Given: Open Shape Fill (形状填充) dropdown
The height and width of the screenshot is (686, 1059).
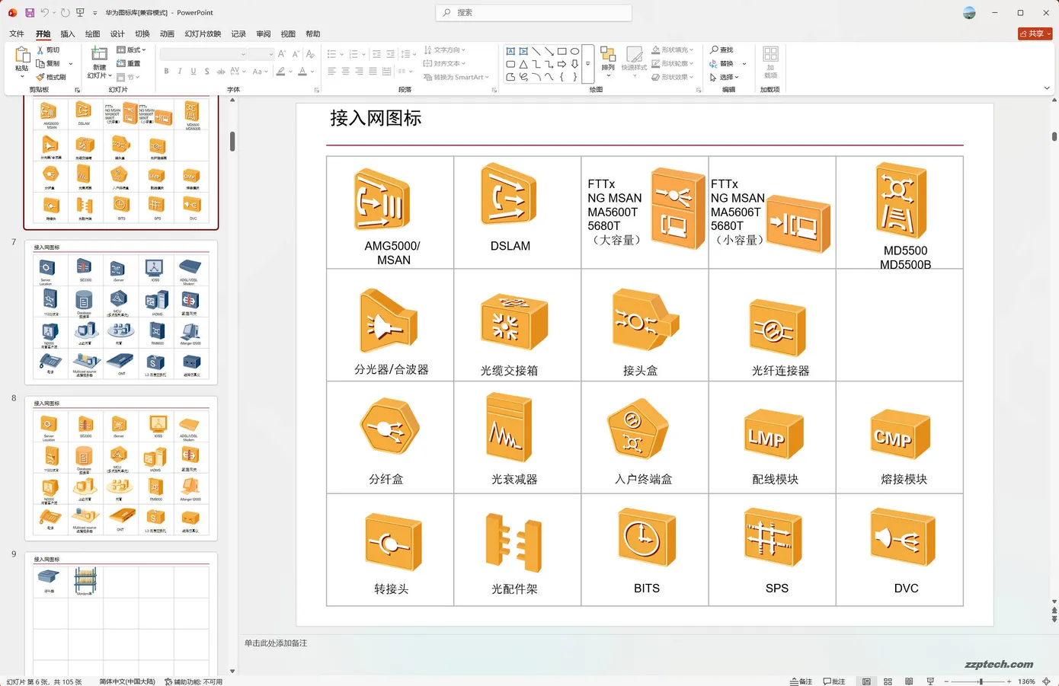Looking at the screenshot, I should click(672, 50).
